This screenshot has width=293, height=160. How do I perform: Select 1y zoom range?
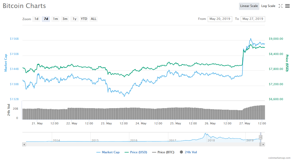point(74,19)
